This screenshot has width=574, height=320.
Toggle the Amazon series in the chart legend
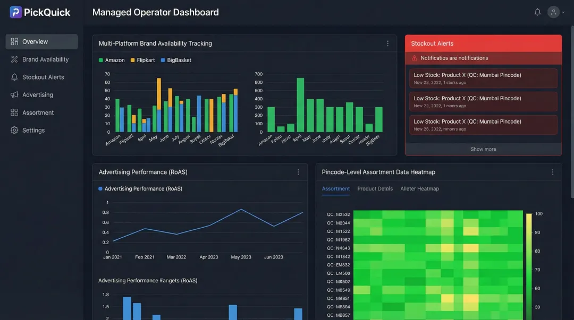111,60
